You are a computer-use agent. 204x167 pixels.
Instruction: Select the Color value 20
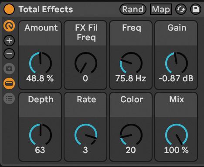coord(131,150)
